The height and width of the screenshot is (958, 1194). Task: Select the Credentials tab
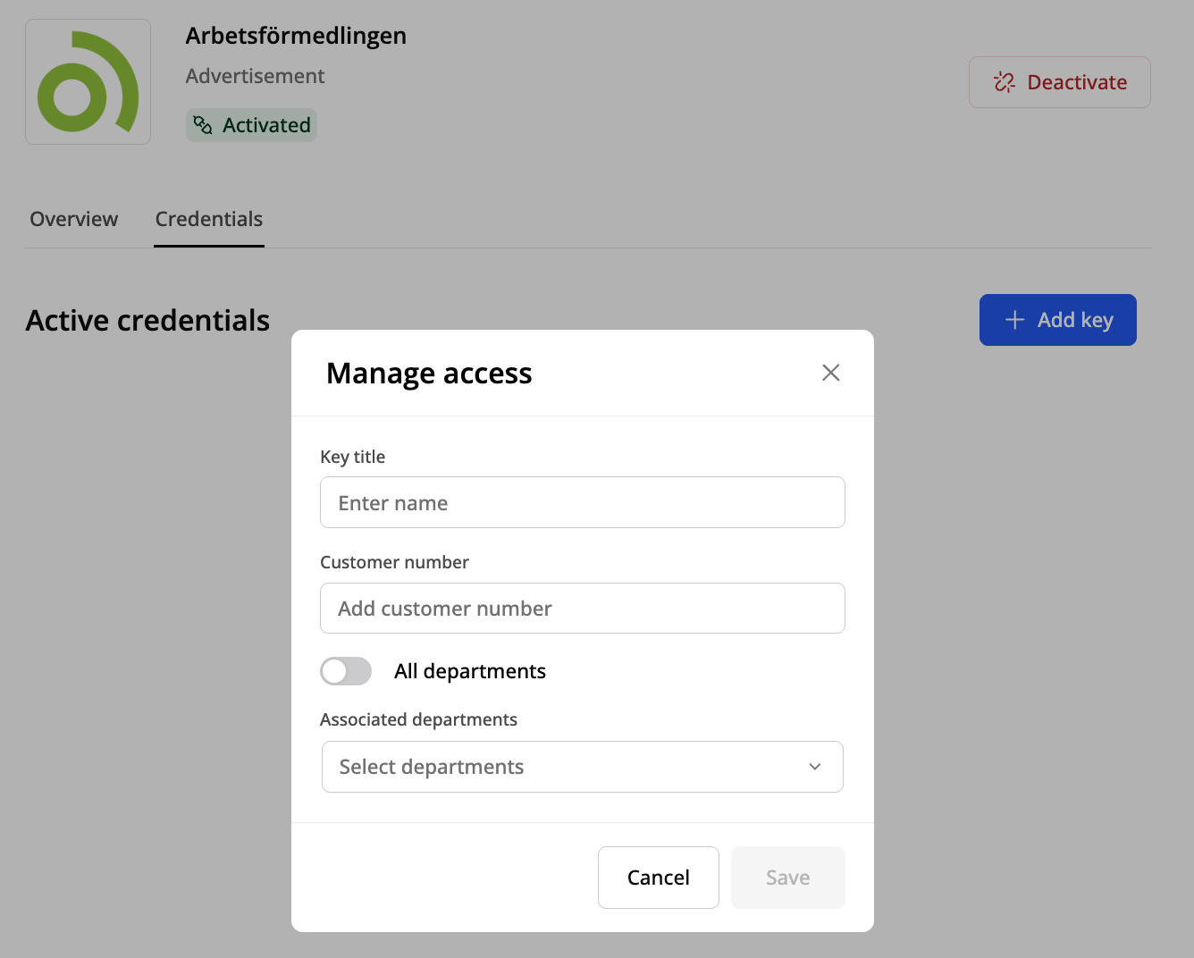pos(209,219)
